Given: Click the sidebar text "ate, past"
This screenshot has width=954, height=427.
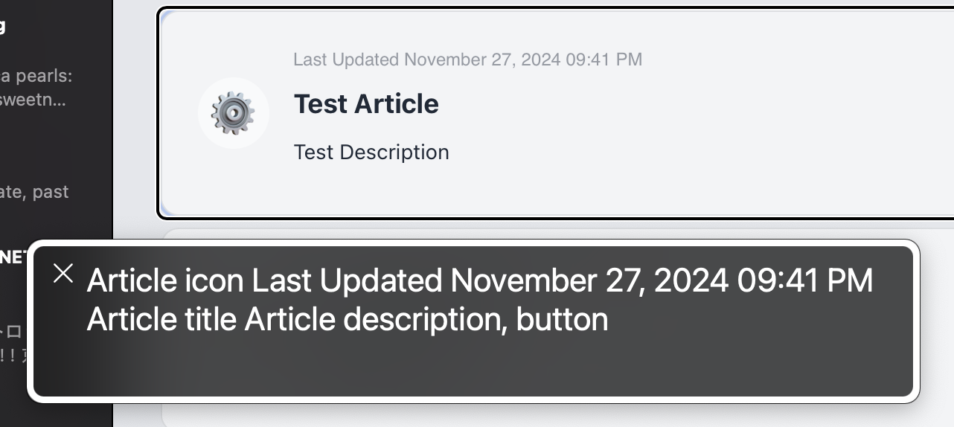Looking at the screenshot, I should (34, 192).
